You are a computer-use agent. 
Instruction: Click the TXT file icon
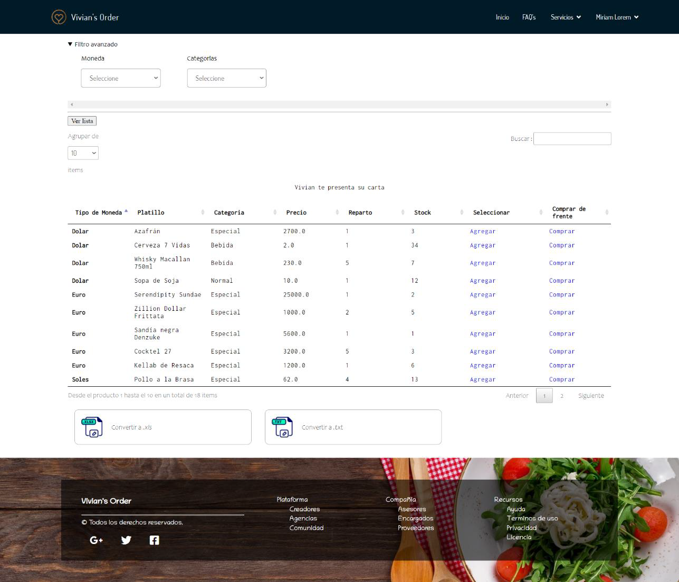pyautogui.click(x=282, y=427)
